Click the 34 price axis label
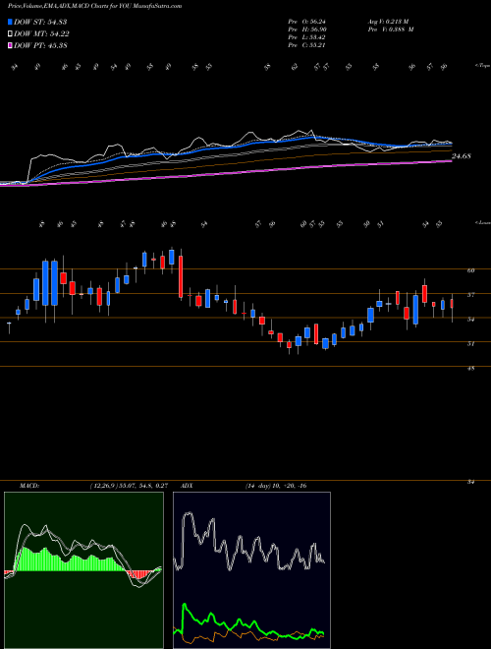 click(x=470, y=482)
